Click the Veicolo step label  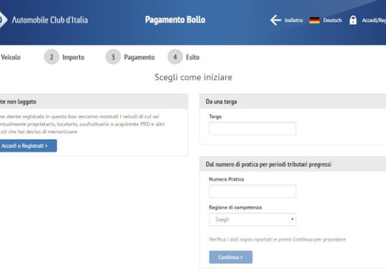(x=11, y=57)
